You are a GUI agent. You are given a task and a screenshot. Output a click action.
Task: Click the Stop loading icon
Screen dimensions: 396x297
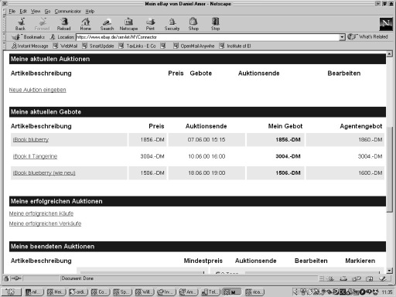(215, 24)
